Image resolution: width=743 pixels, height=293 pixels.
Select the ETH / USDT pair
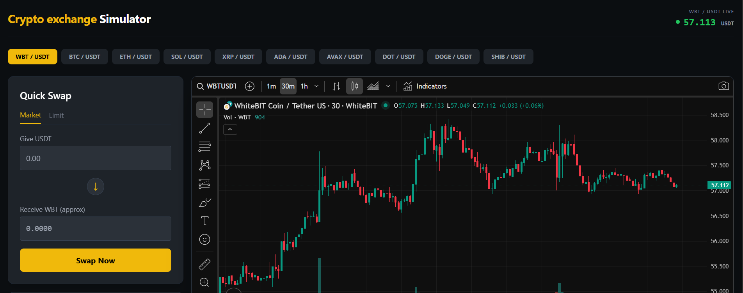[136, 57]
